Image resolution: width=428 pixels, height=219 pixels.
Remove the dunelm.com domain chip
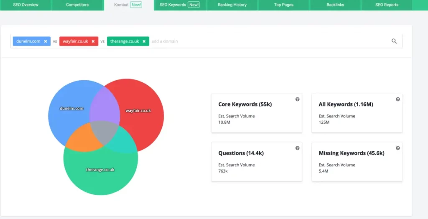coord(46,41)
